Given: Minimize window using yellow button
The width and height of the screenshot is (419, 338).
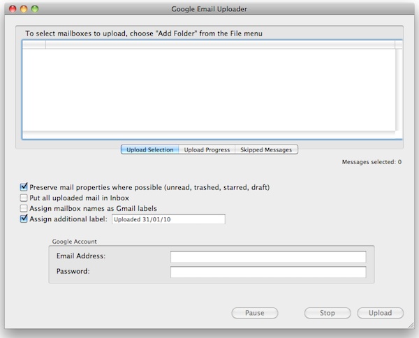Looking at the screenshot, I should 24,9.
